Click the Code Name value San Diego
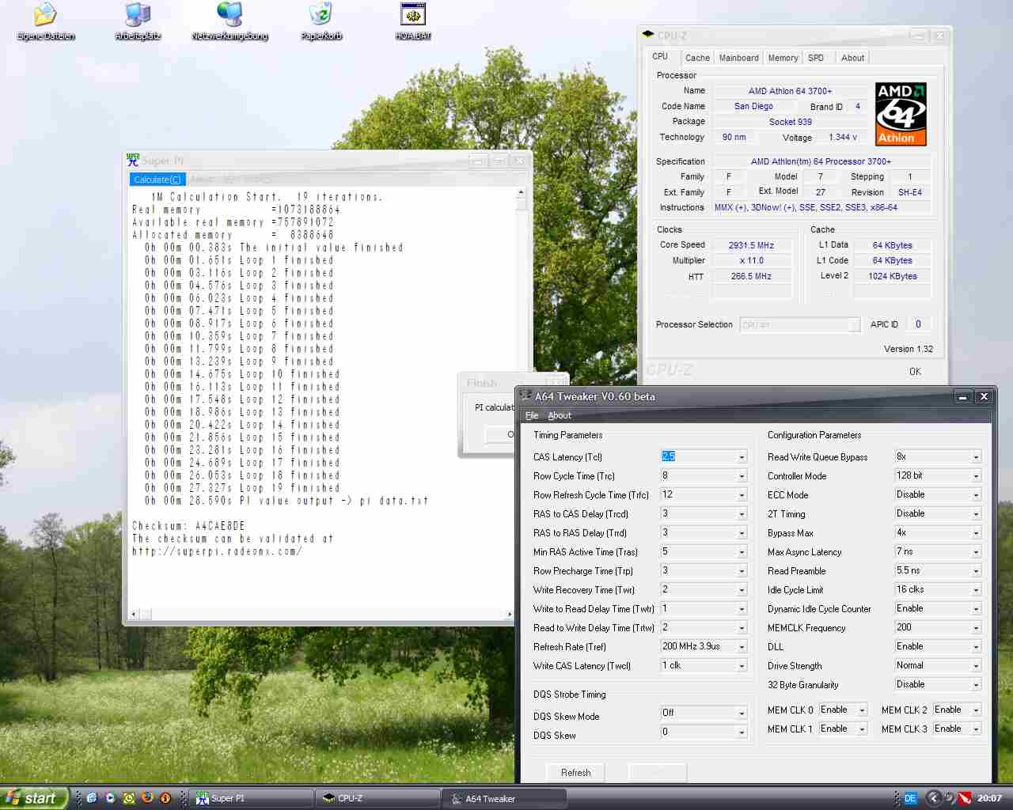The width and height of the screenshot is (1013, 810). coord(753,106)
